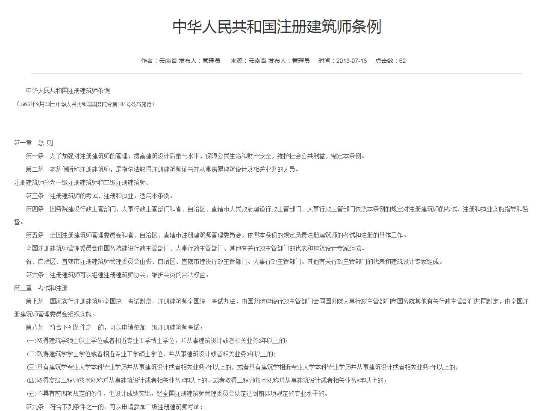This screenshot has width=554, height=411.
Task: Click the paragraph starting 第三条 注册建筑师的考试
Action: [x=100, y=196]
